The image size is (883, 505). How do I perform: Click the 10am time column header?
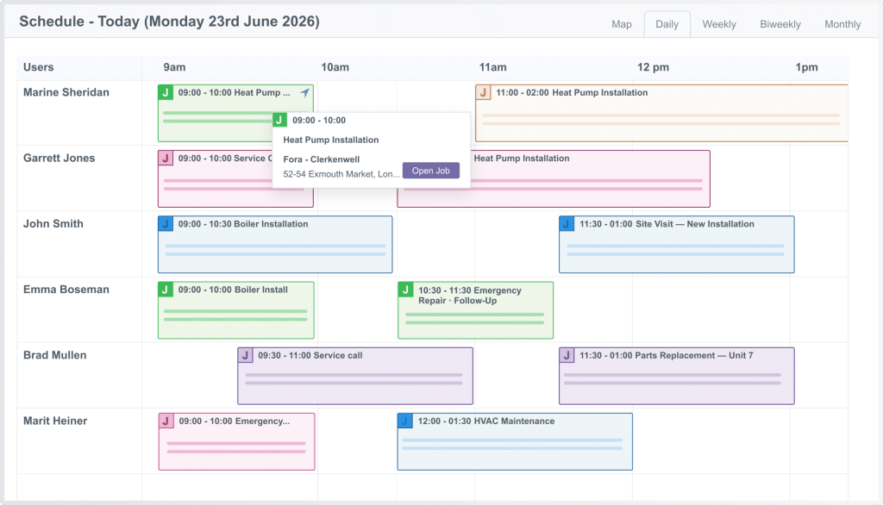[x=335, y=67]
